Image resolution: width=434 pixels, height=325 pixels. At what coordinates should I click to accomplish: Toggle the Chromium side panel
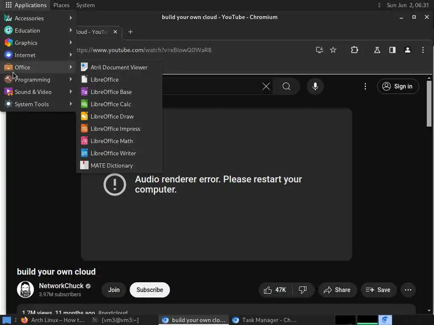click(392, 50)
